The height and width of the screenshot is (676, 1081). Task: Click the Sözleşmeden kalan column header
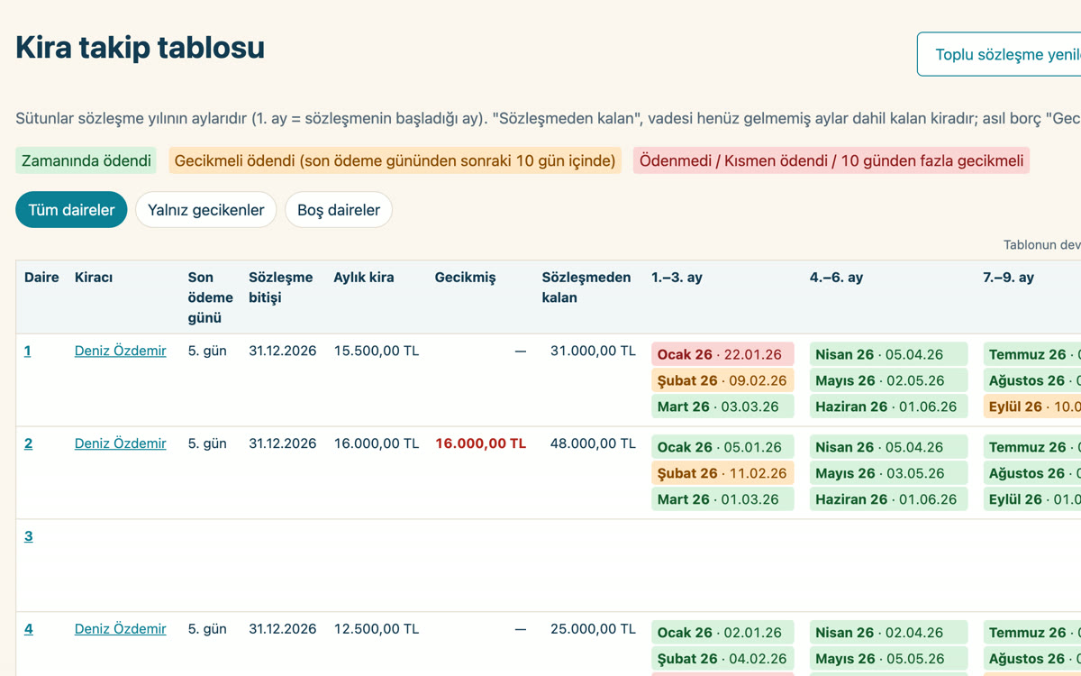coord(586,288)
